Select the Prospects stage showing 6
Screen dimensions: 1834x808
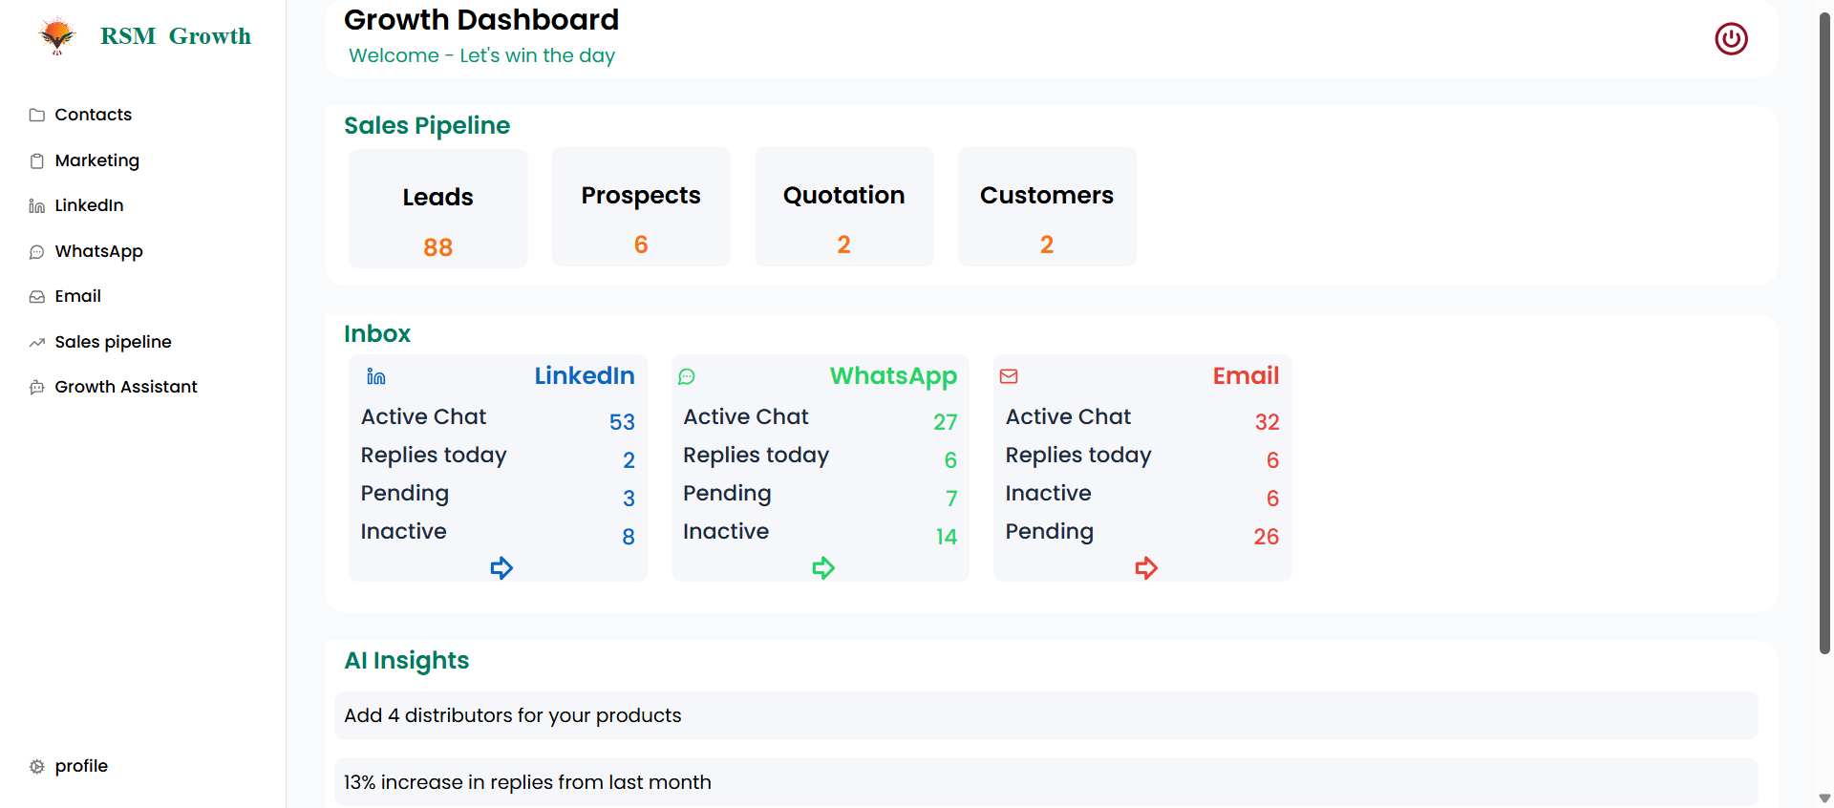point(640,206)
